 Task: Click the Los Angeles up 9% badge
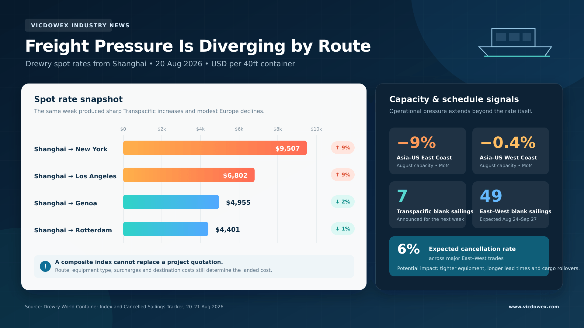click(343, 175)
